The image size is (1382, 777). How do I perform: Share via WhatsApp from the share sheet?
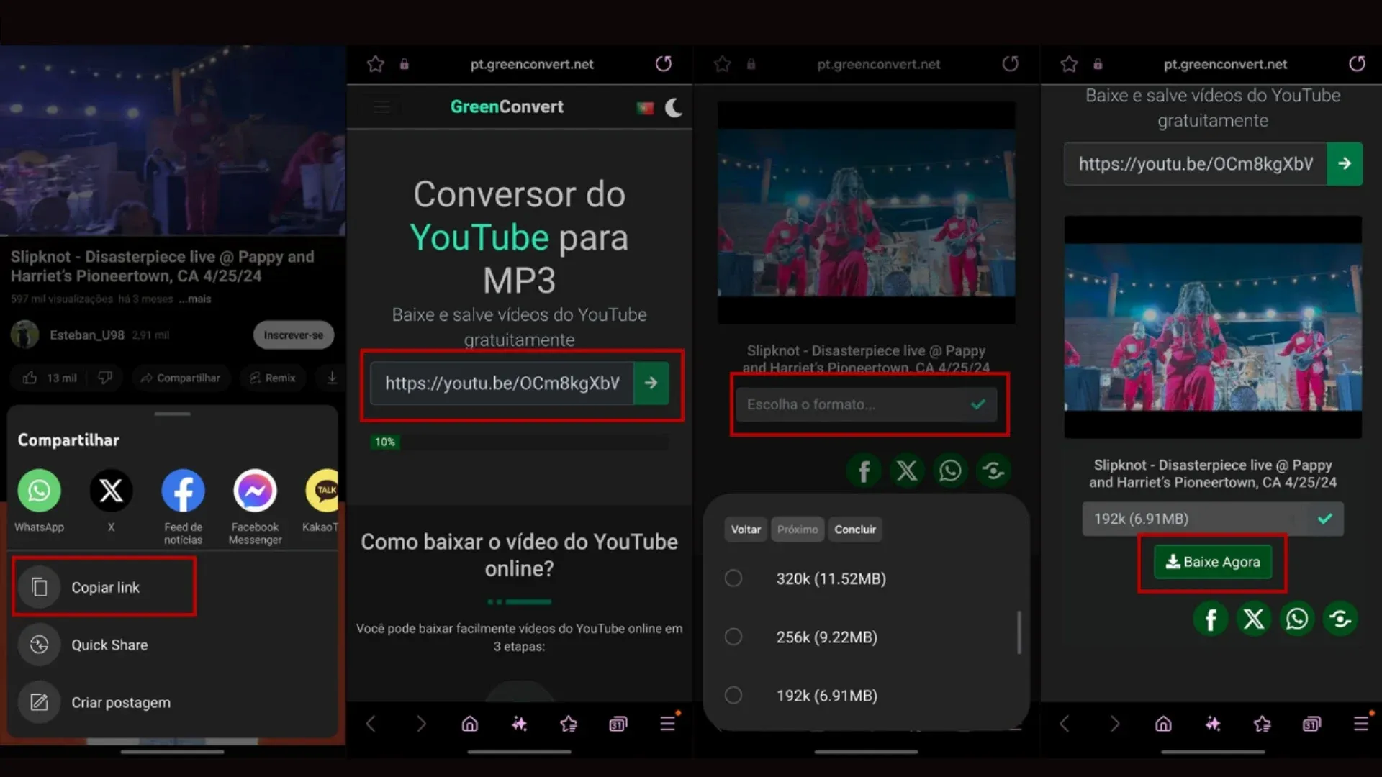pyautogui.click(x=39, y=490)
